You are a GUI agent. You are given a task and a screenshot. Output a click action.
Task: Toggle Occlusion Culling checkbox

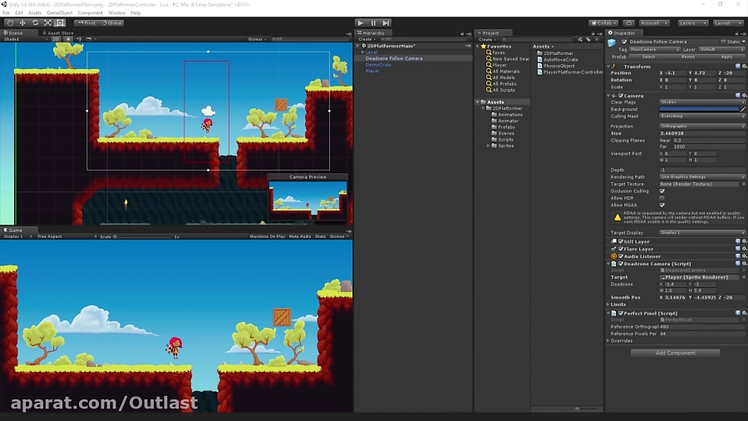662,191
